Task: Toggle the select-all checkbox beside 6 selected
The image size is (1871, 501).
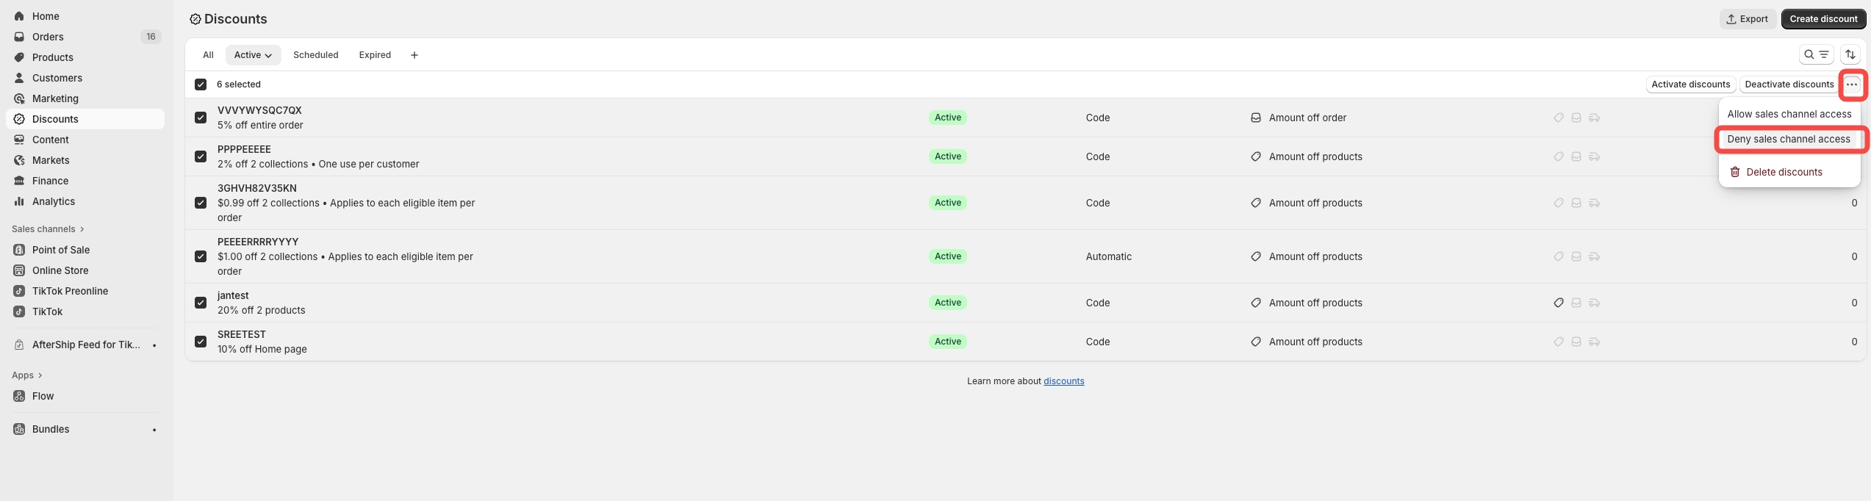Action: 201,84
